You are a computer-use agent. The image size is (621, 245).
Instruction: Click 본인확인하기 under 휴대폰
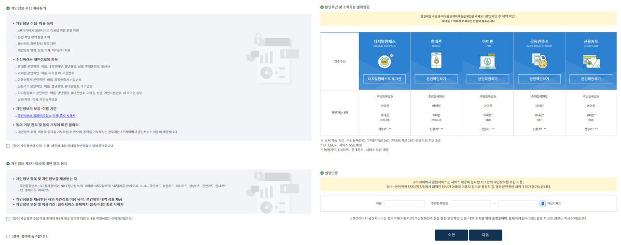tap(436, 79)
